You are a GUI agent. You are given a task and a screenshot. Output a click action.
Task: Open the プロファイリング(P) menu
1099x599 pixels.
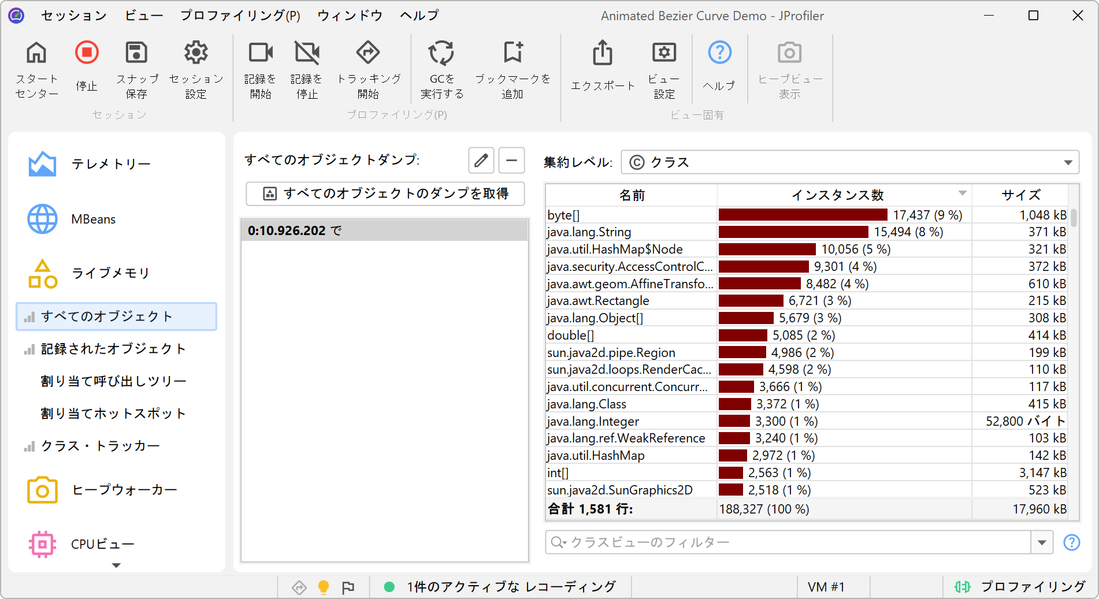click(240, 16)
